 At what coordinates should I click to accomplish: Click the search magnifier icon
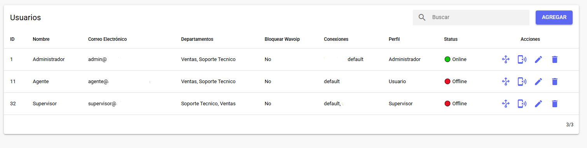pyautogui.click(x=422, y=17)
